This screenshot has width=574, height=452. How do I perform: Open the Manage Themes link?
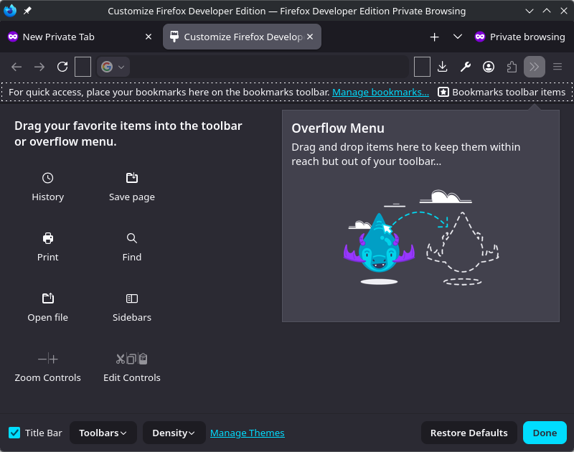(247, 433)
